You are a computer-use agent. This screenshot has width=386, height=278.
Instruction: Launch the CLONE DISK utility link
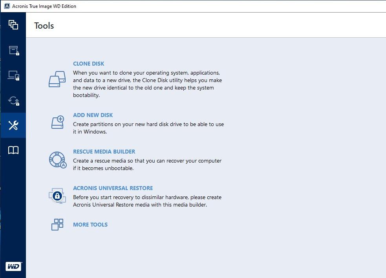(x=89, y=64)
